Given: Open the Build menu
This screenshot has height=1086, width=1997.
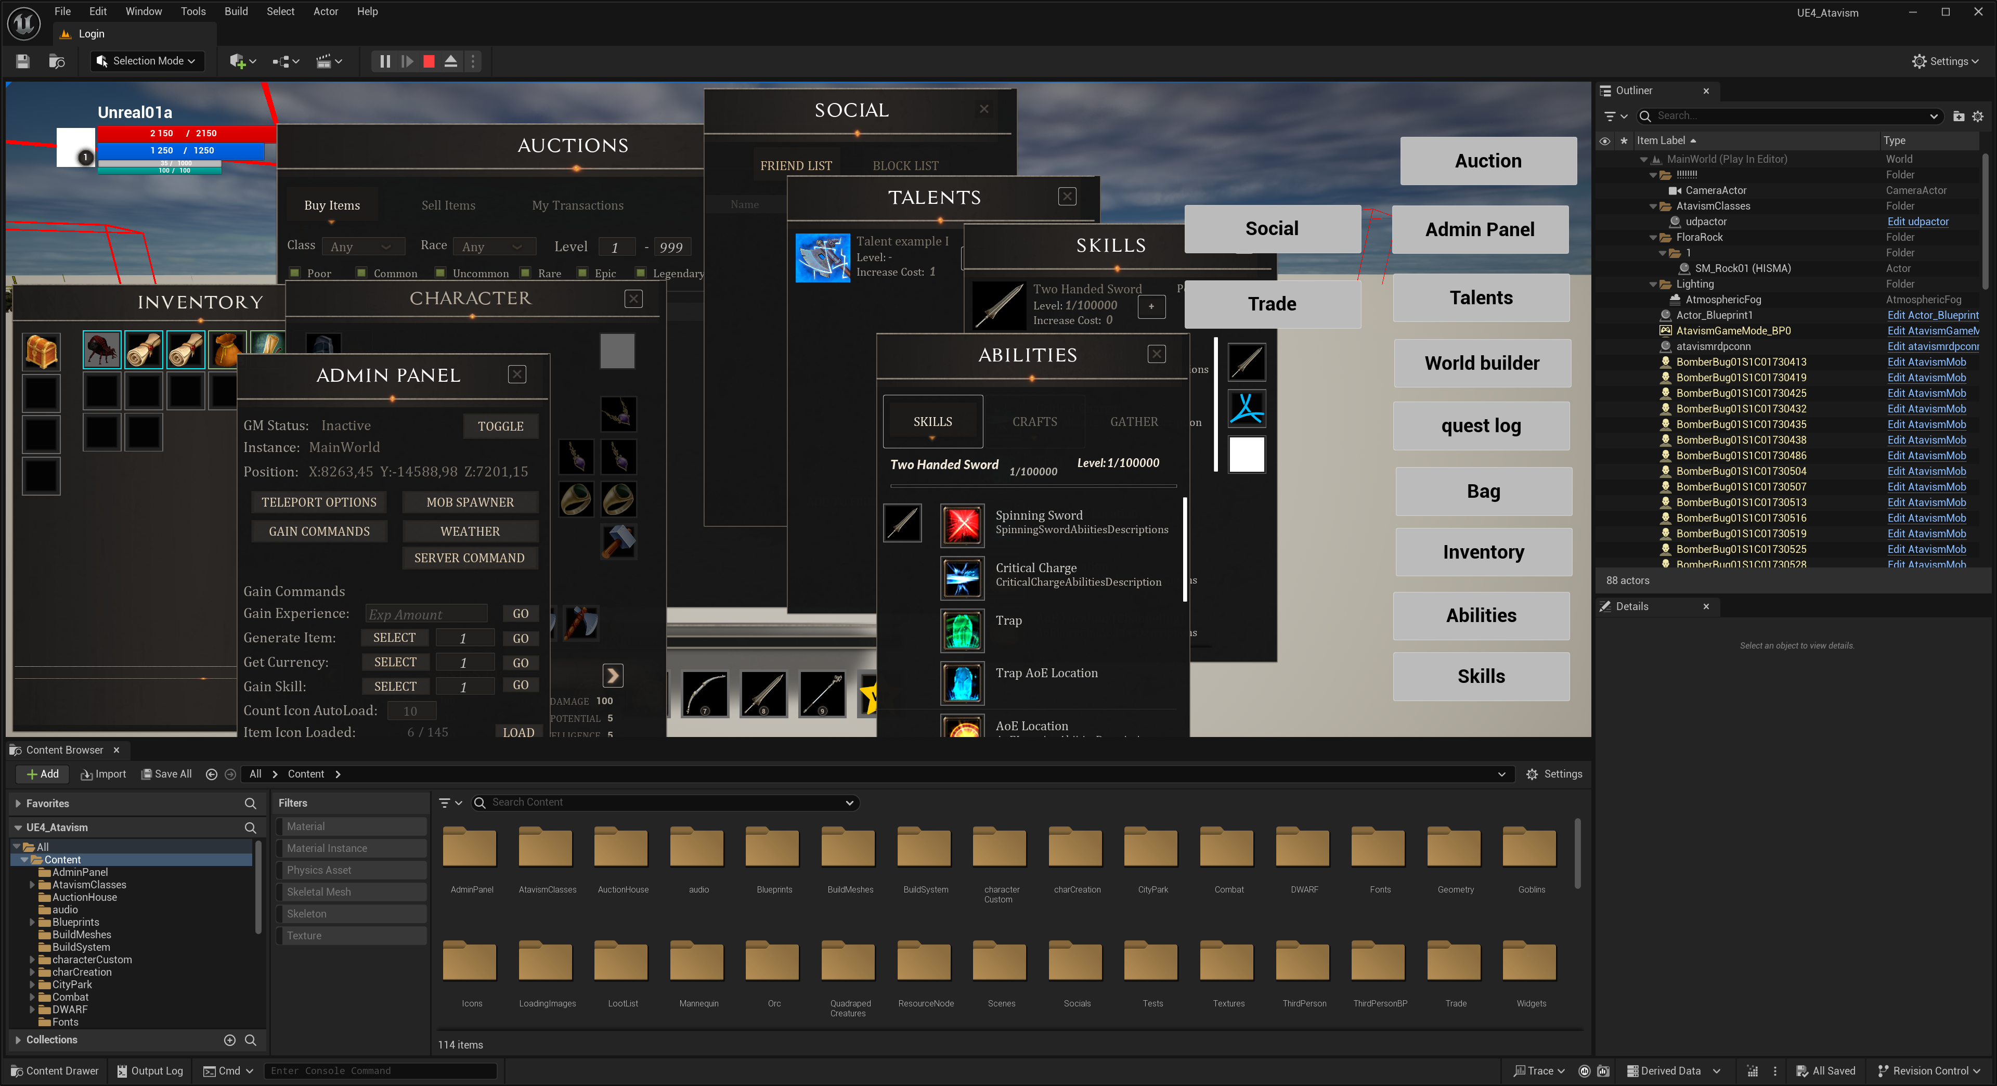Looking at the screenshot, I should (x=236, y=11).
